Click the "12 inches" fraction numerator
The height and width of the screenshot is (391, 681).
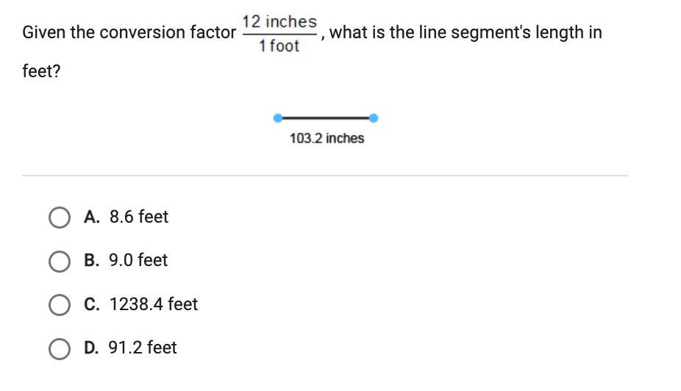coord(279,22)
